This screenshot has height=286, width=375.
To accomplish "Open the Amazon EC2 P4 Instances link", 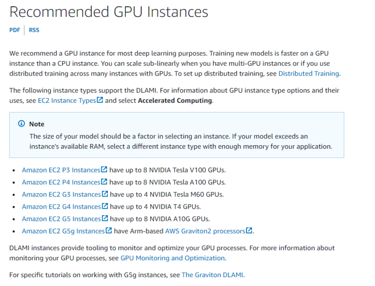I will click(x=61, y=182).
